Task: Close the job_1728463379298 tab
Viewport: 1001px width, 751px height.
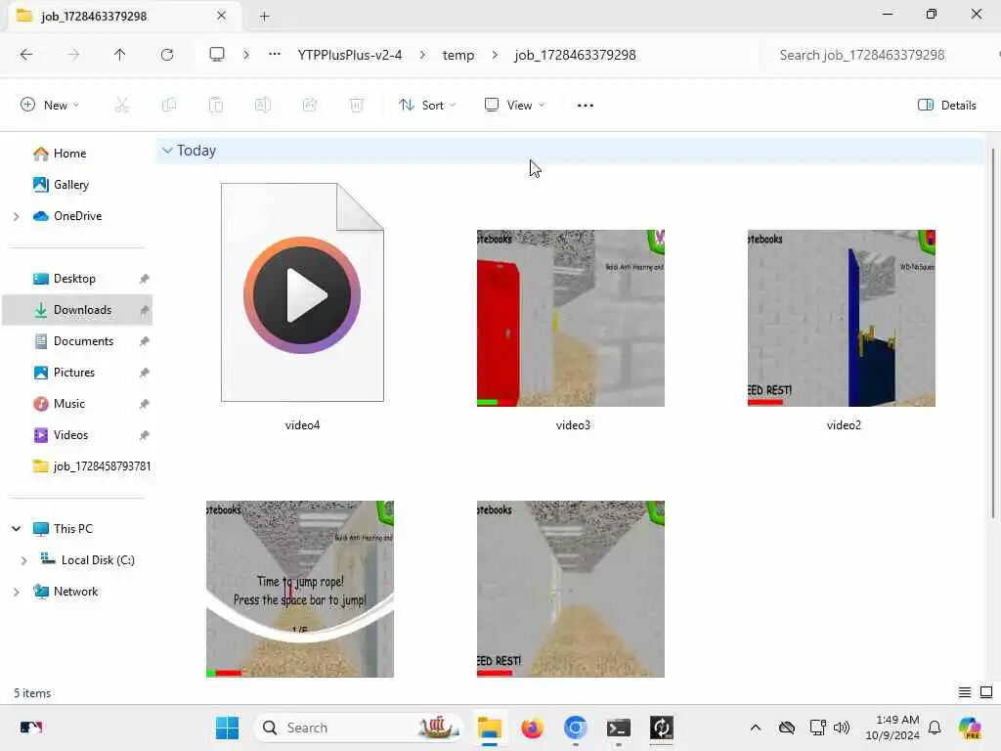Action: (x=221, y=16)
